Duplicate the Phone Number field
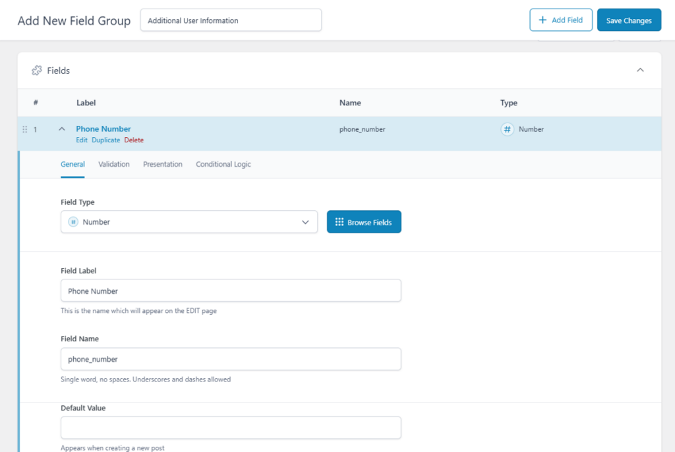 click(x=105, y=140)
